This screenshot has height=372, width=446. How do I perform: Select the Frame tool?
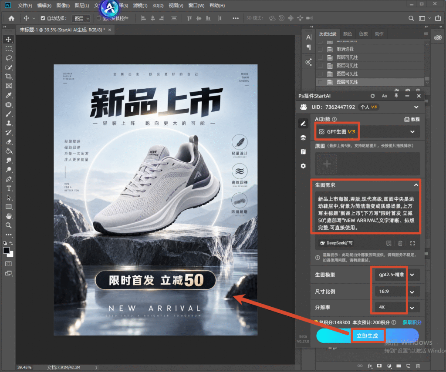click(x=9, y=86)
